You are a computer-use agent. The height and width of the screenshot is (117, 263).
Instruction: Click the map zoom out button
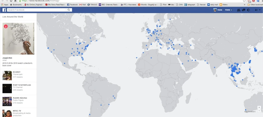(x=259, y=111)
